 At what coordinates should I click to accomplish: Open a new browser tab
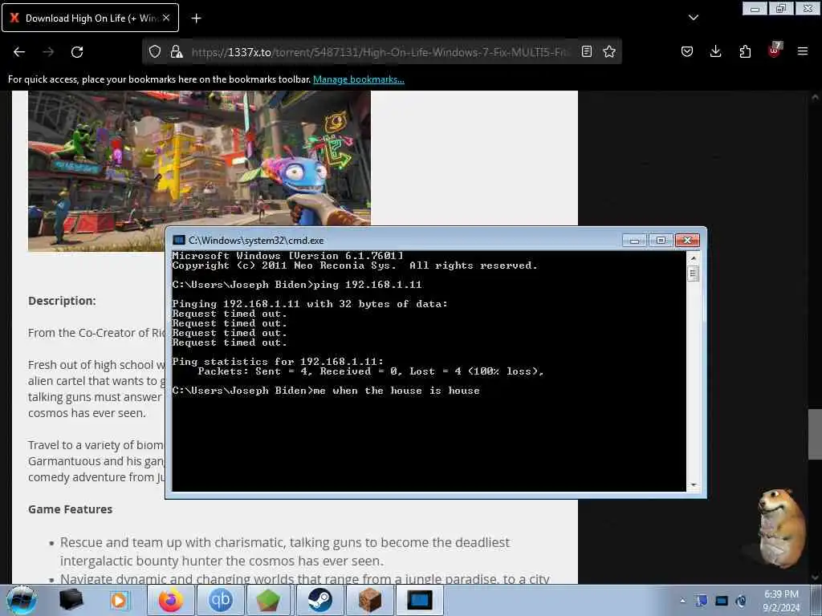click(196, 18)
